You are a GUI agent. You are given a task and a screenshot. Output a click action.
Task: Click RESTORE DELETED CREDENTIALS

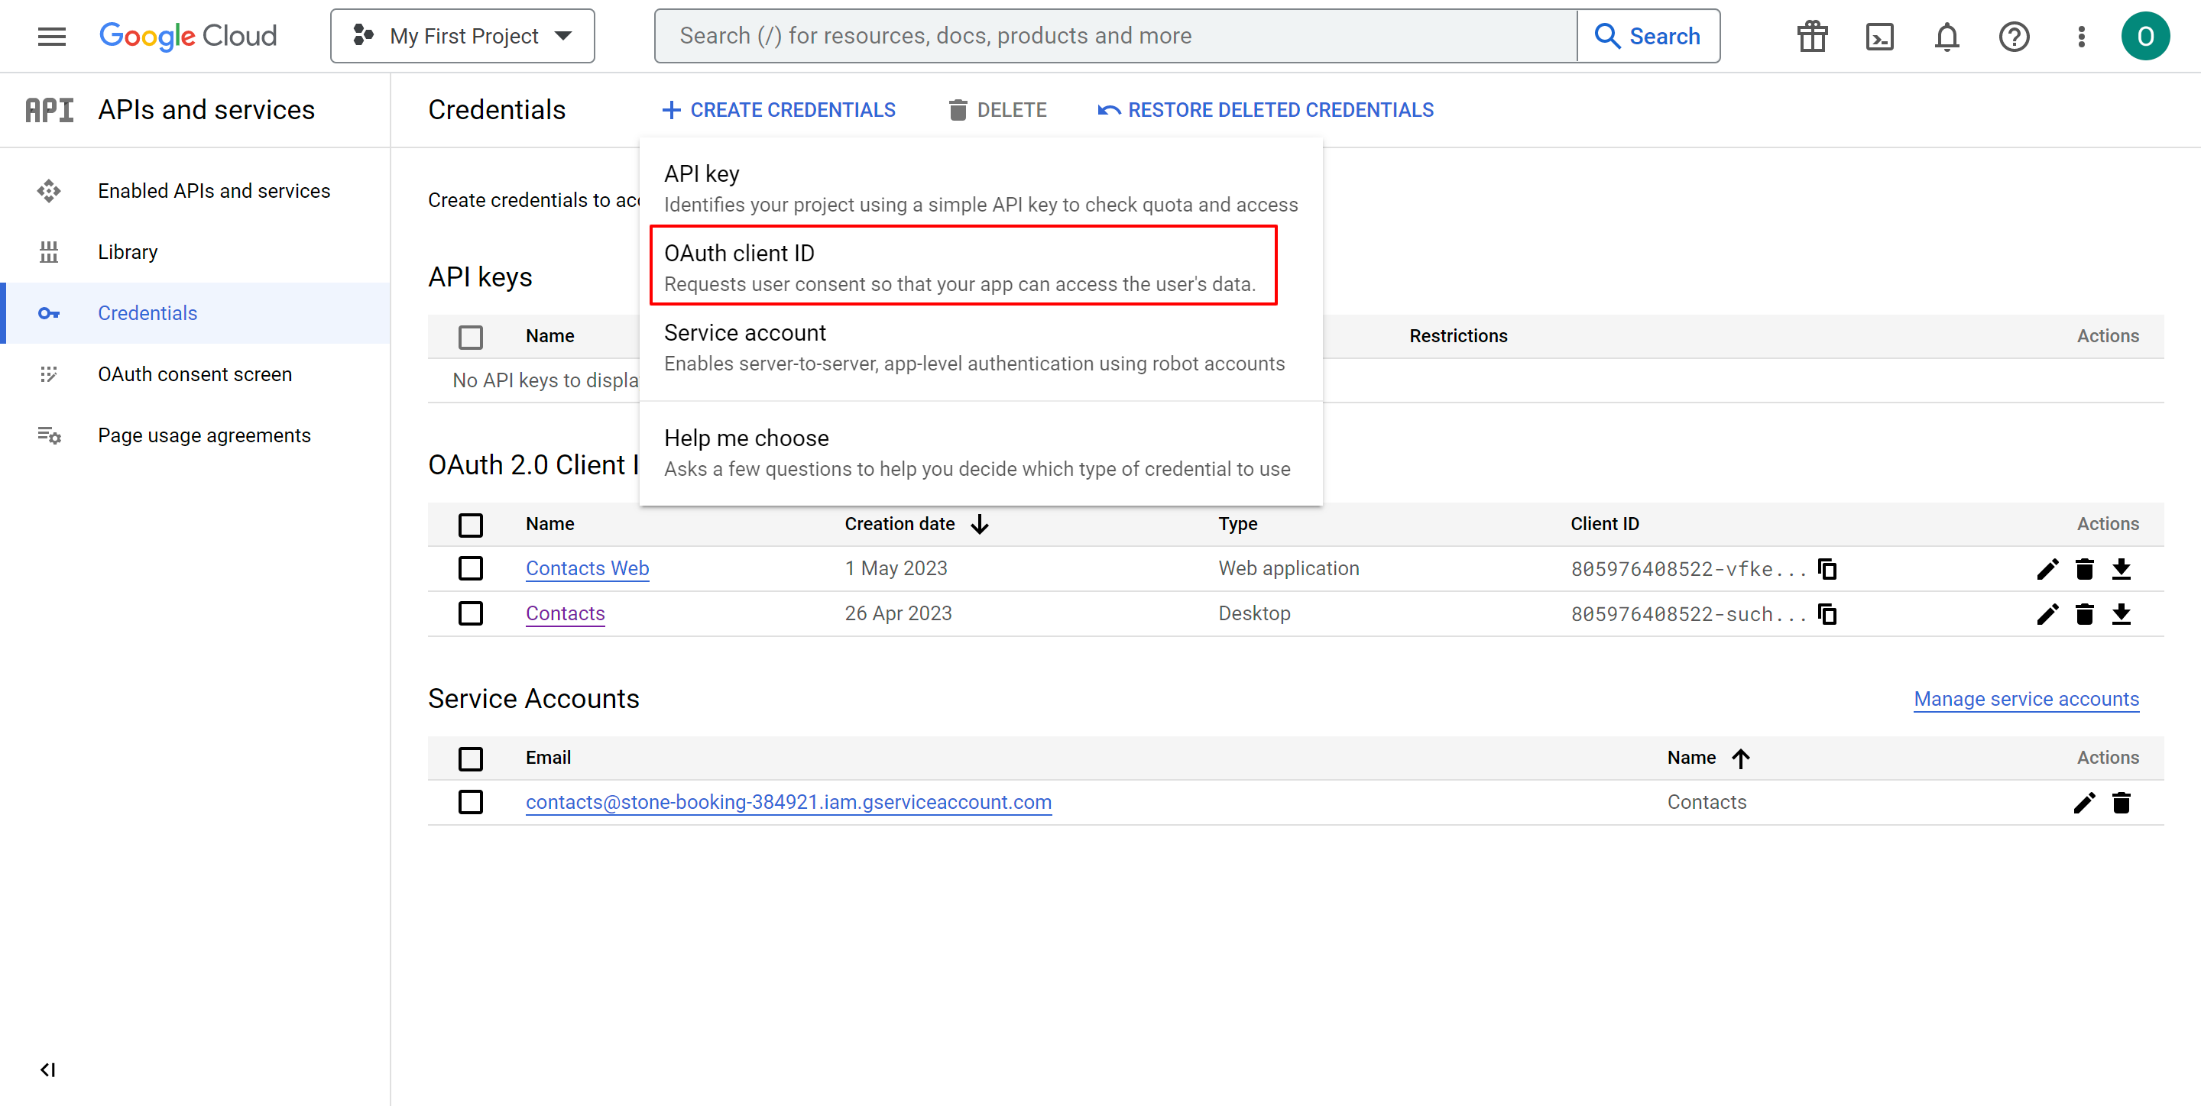tap(1266, 110)
